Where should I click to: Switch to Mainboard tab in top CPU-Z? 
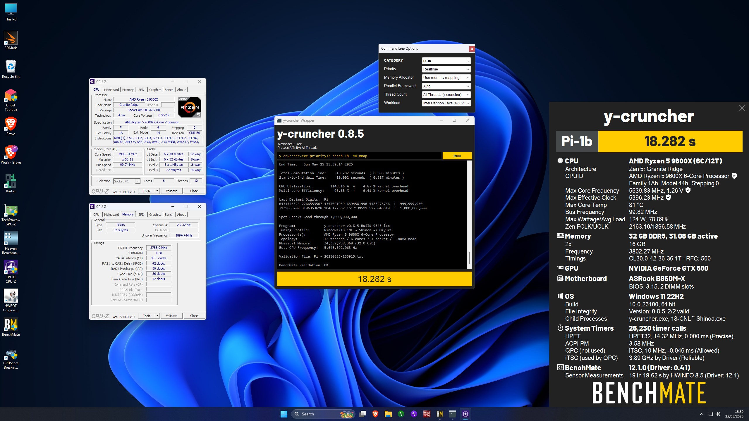coord(111,90)
